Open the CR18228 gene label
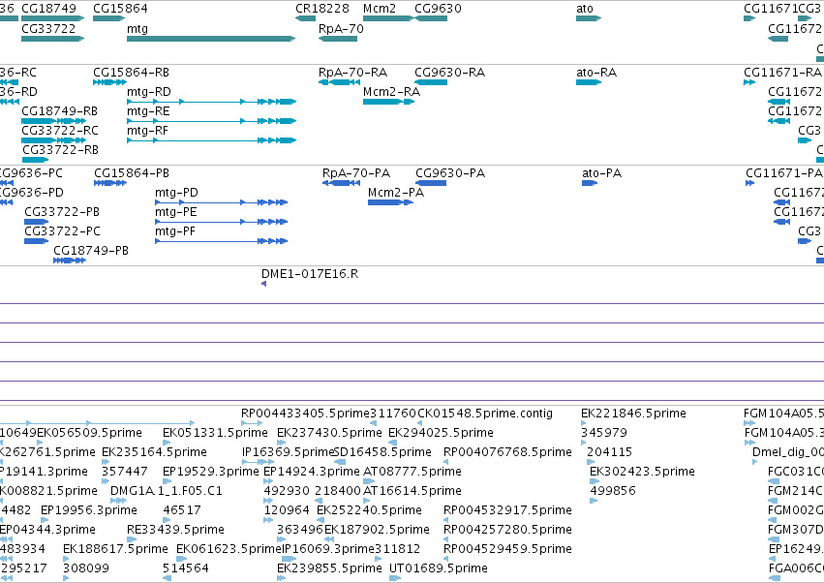 322,9
